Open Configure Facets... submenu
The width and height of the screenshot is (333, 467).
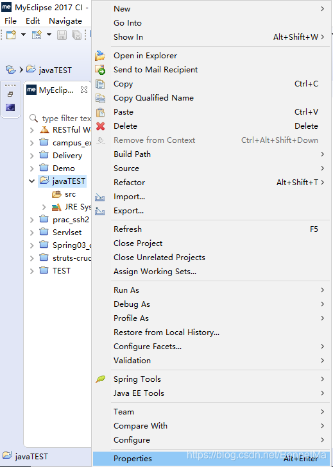[211, 347]
